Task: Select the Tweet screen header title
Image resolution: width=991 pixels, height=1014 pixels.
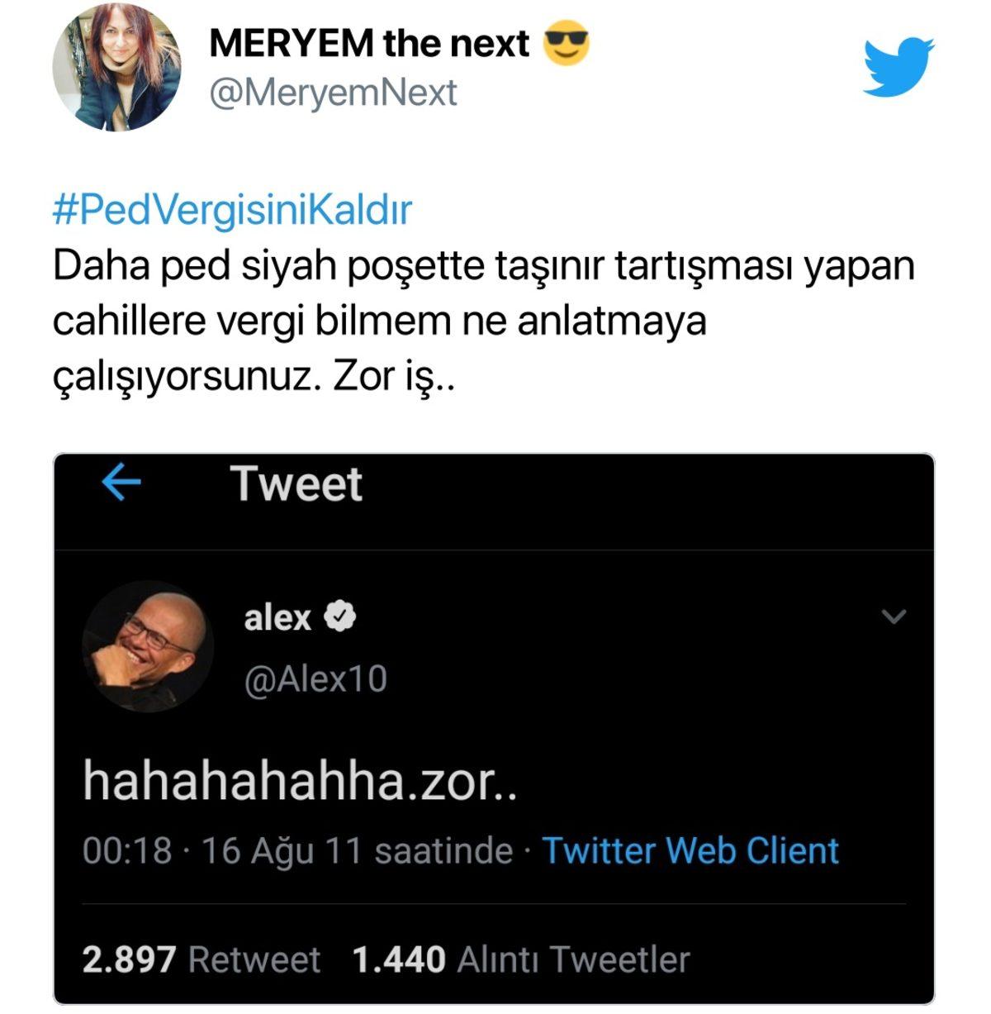Action: click(x=297, y=486)
